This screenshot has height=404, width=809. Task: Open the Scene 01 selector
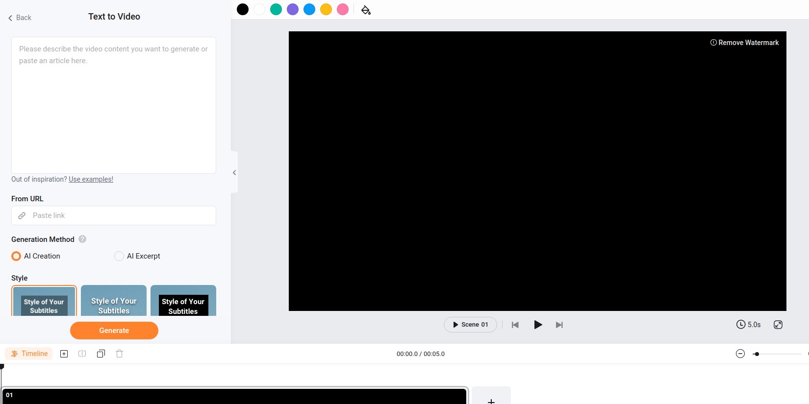tap(470, 325)
